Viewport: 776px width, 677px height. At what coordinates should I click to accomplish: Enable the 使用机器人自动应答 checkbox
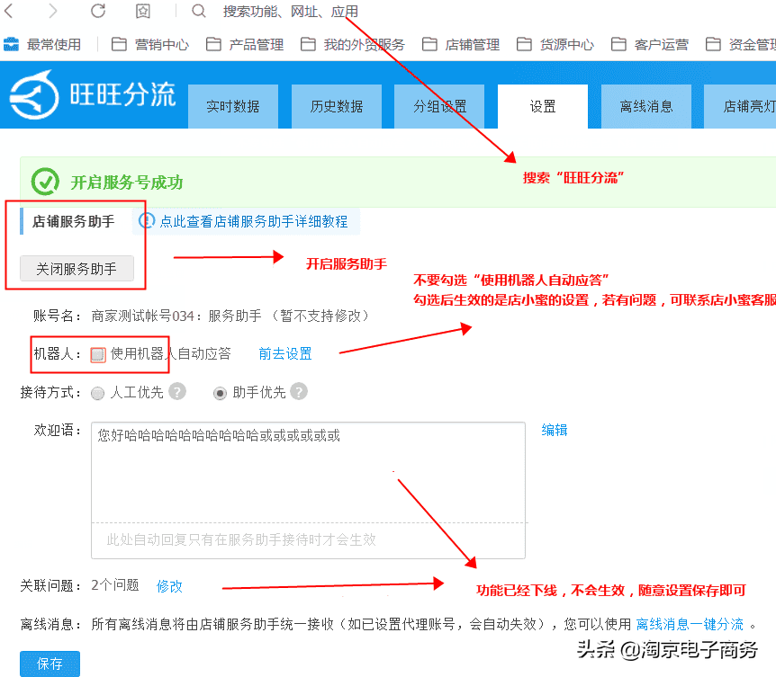(96, 353)
